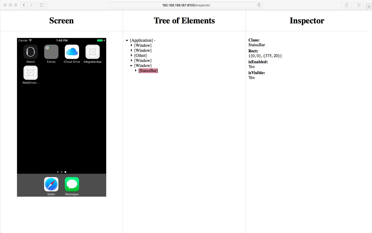
Task: Collapse the Application root node
Action: tap(127, 41)
